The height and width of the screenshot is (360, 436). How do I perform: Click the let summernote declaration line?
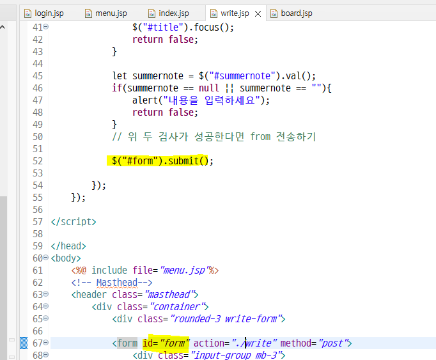[214, 75]
